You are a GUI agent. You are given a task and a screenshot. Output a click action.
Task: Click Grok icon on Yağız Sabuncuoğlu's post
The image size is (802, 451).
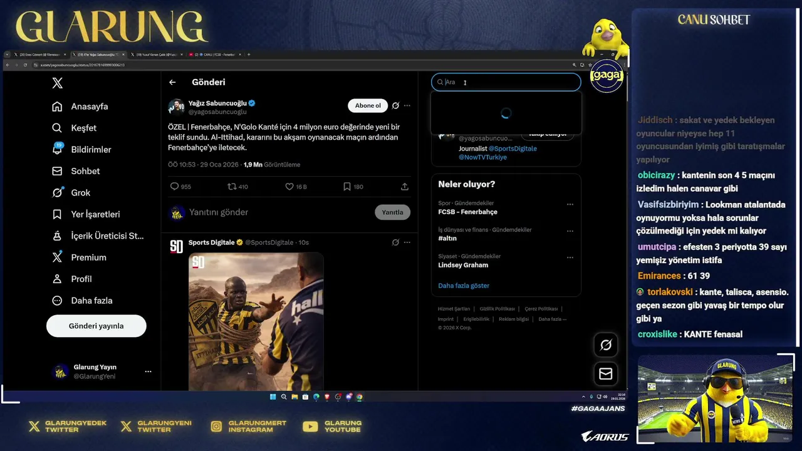pyautogui.click(x=395, y=105)
